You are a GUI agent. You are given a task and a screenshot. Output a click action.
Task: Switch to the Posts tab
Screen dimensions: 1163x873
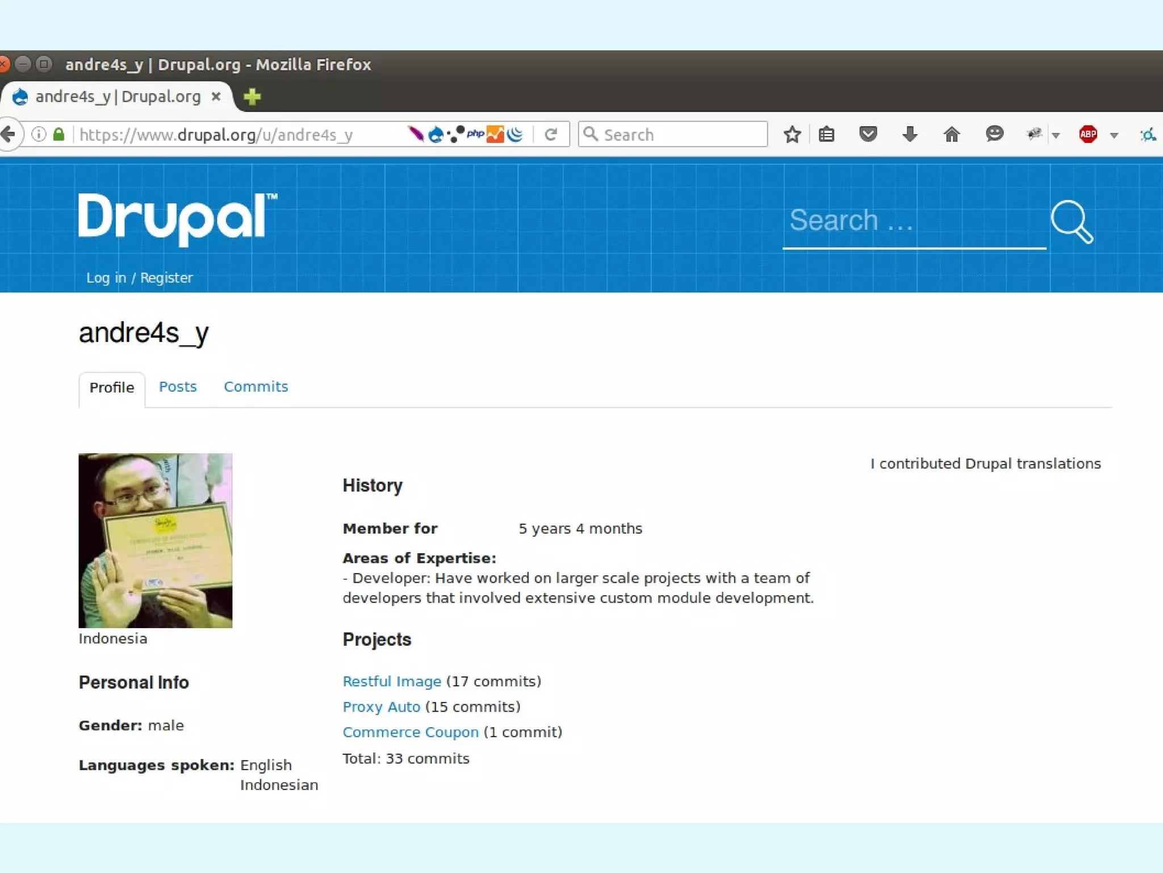click(177, 387)
